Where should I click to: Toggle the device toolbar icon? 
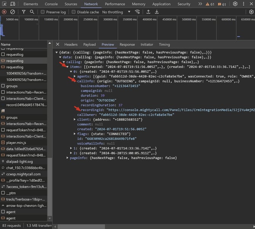click(x=13, y=4)
